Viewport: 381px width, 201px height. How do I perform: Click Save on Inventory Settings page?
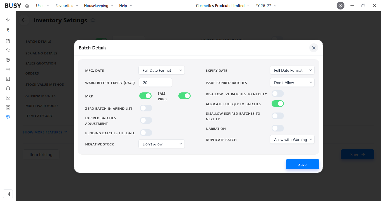click(358, 154)
